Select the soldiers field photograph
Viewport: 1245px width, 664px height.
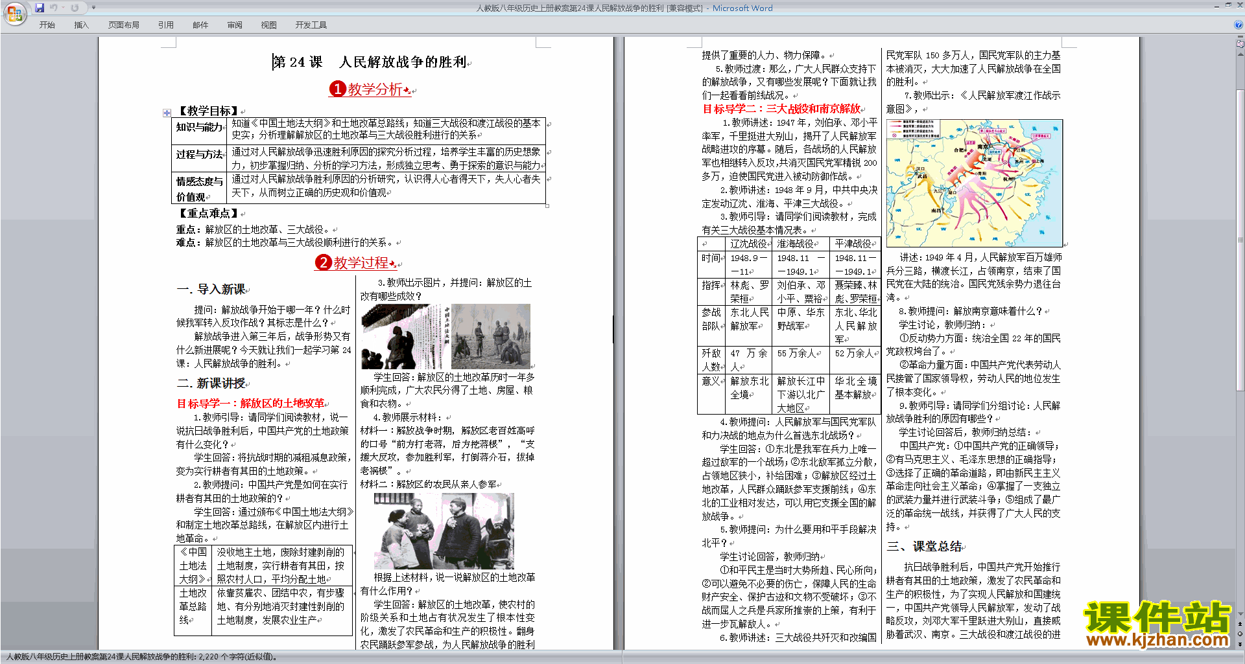pyautogui.click(x=491, y=336)
